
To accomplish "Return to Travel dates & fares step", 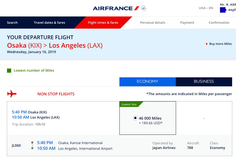I will coord(49,23).
